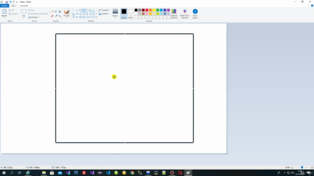Pick the red color swatch
The image size is (314, 176).
click(x=147, y=10)
